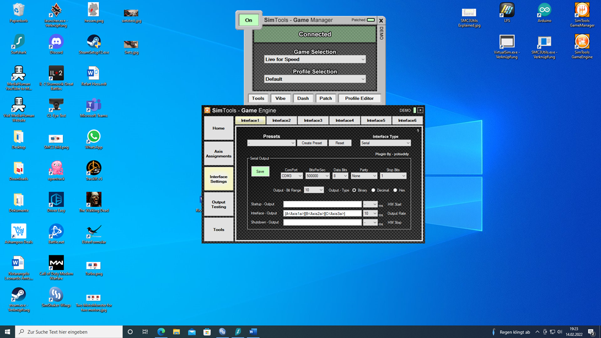The image size is (601, 338).
Task: Click the Reset button next to Presets
Action: click(340, 143)
